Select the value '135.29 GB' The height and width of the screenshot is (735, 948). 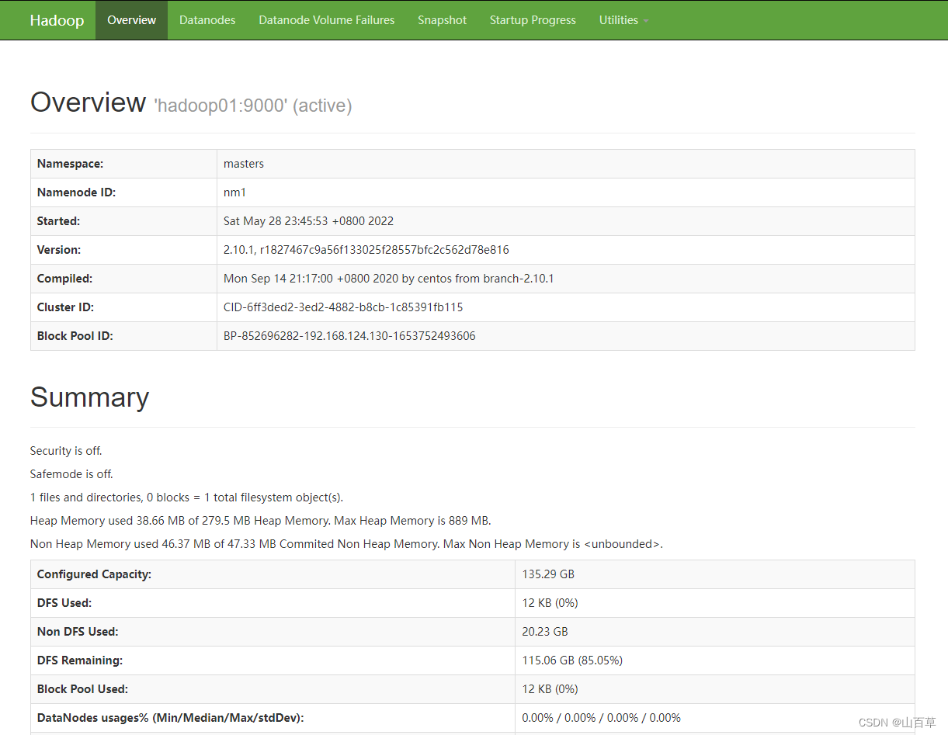(548, 574)
